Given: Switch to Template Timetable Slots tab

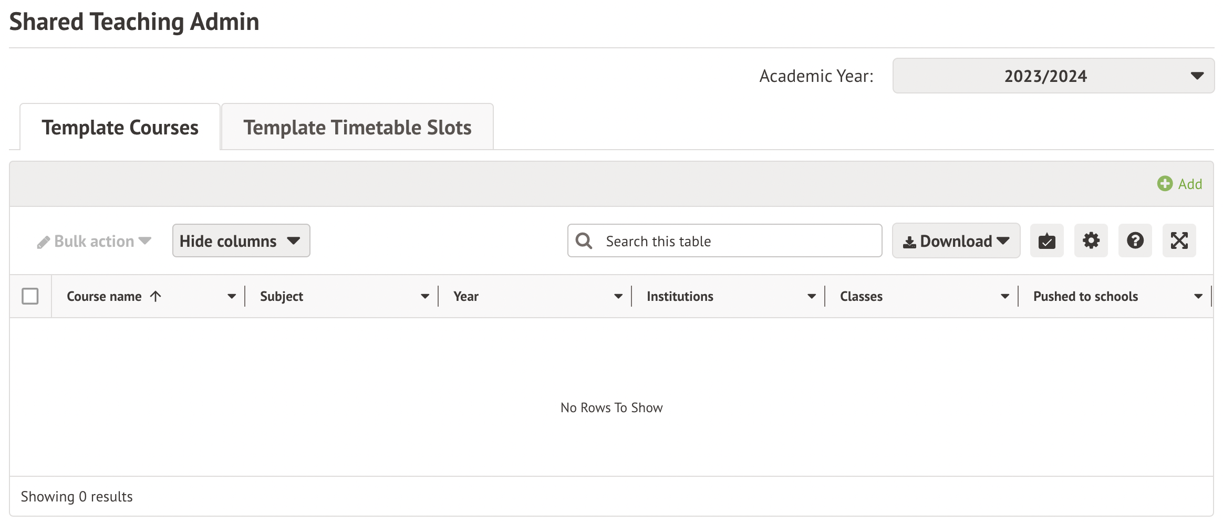Looking at the screenshot, I should pyautogui.click(x=357, y=128).
